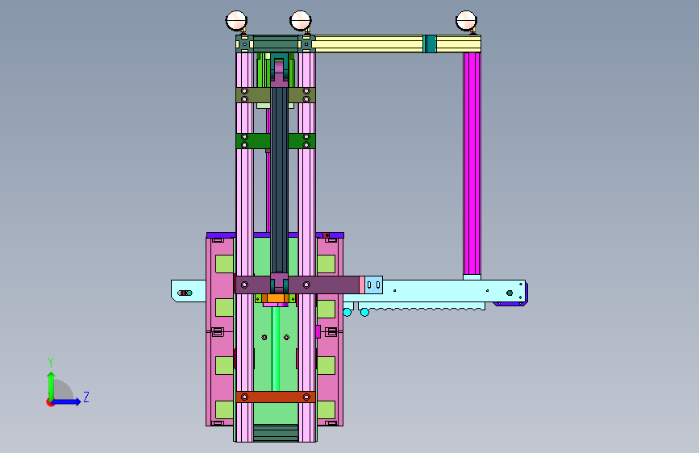Select the right pink vertical column profile
Image resolution: width=699 pixels, height=453 pixels.
(x=306, y=247)
